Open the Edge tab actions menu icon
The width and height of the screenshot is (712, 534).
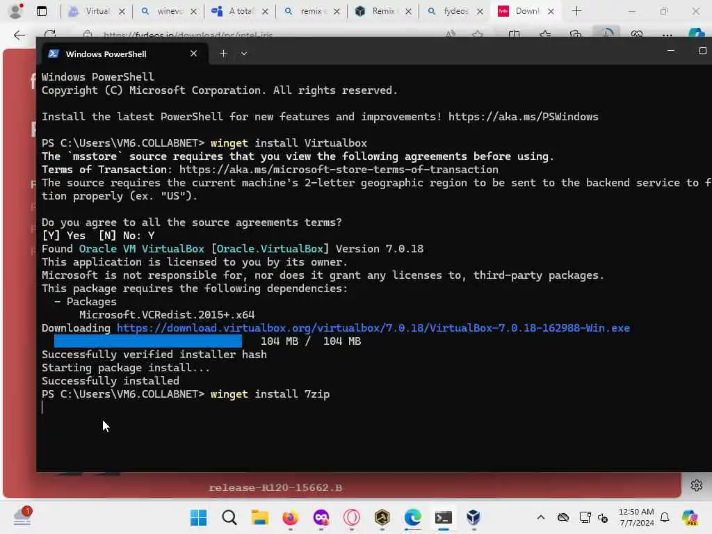click(42, 11)
